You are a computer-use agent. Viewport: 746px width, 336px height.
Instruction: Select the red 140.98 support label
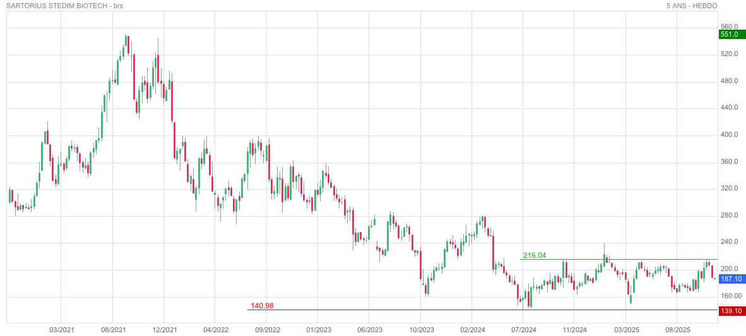[x=262, y=306]
